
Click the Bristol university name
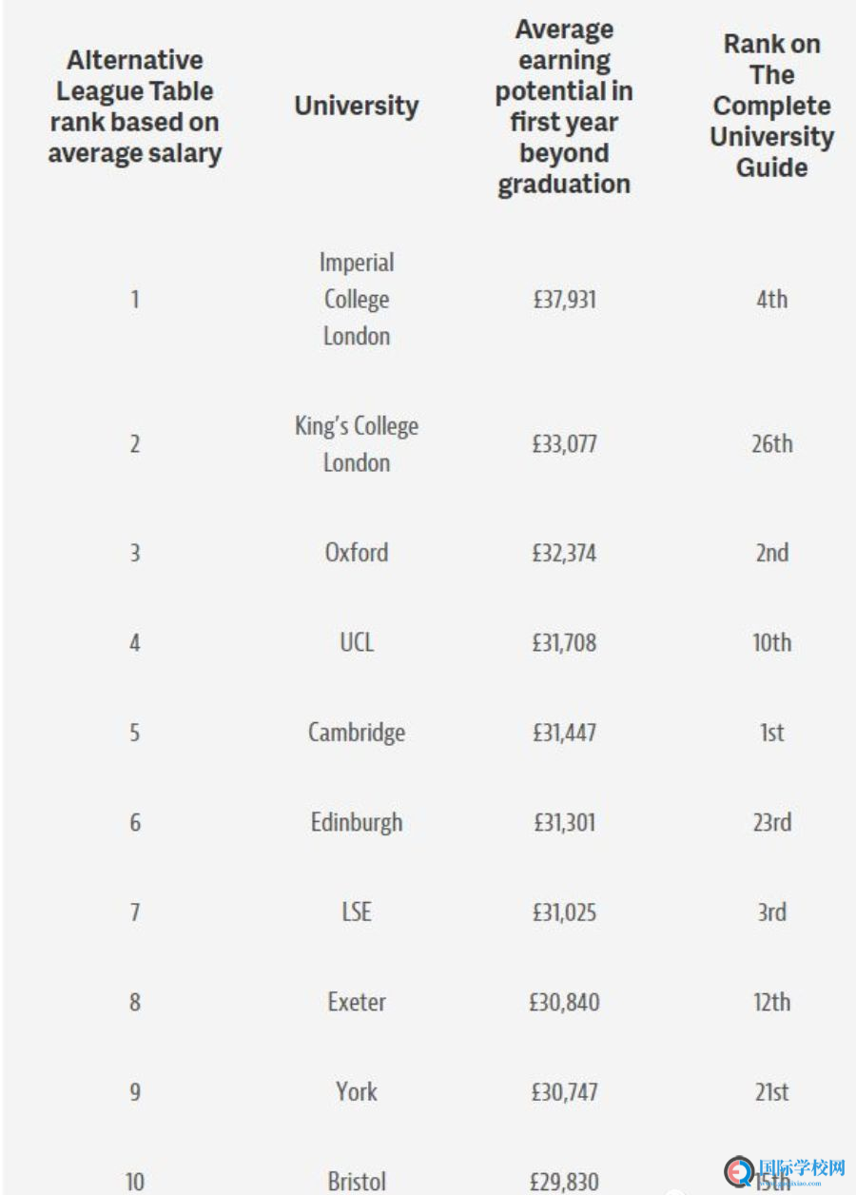click(x=357, y=1182)
